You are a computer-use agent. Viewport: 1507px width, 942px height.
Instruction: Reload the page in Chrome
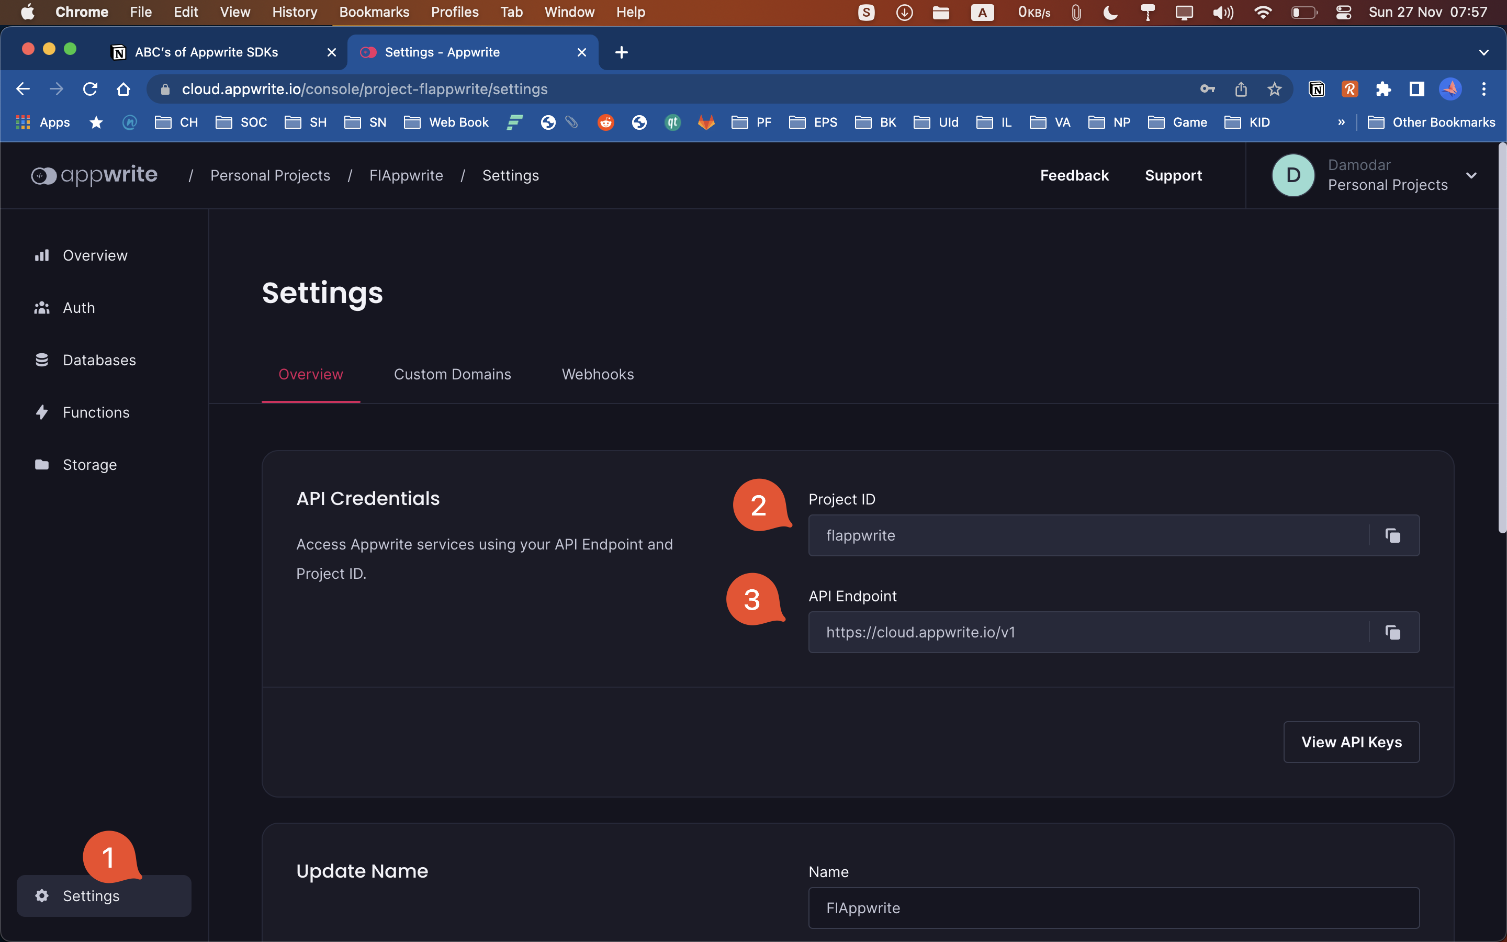click(91, 89)
